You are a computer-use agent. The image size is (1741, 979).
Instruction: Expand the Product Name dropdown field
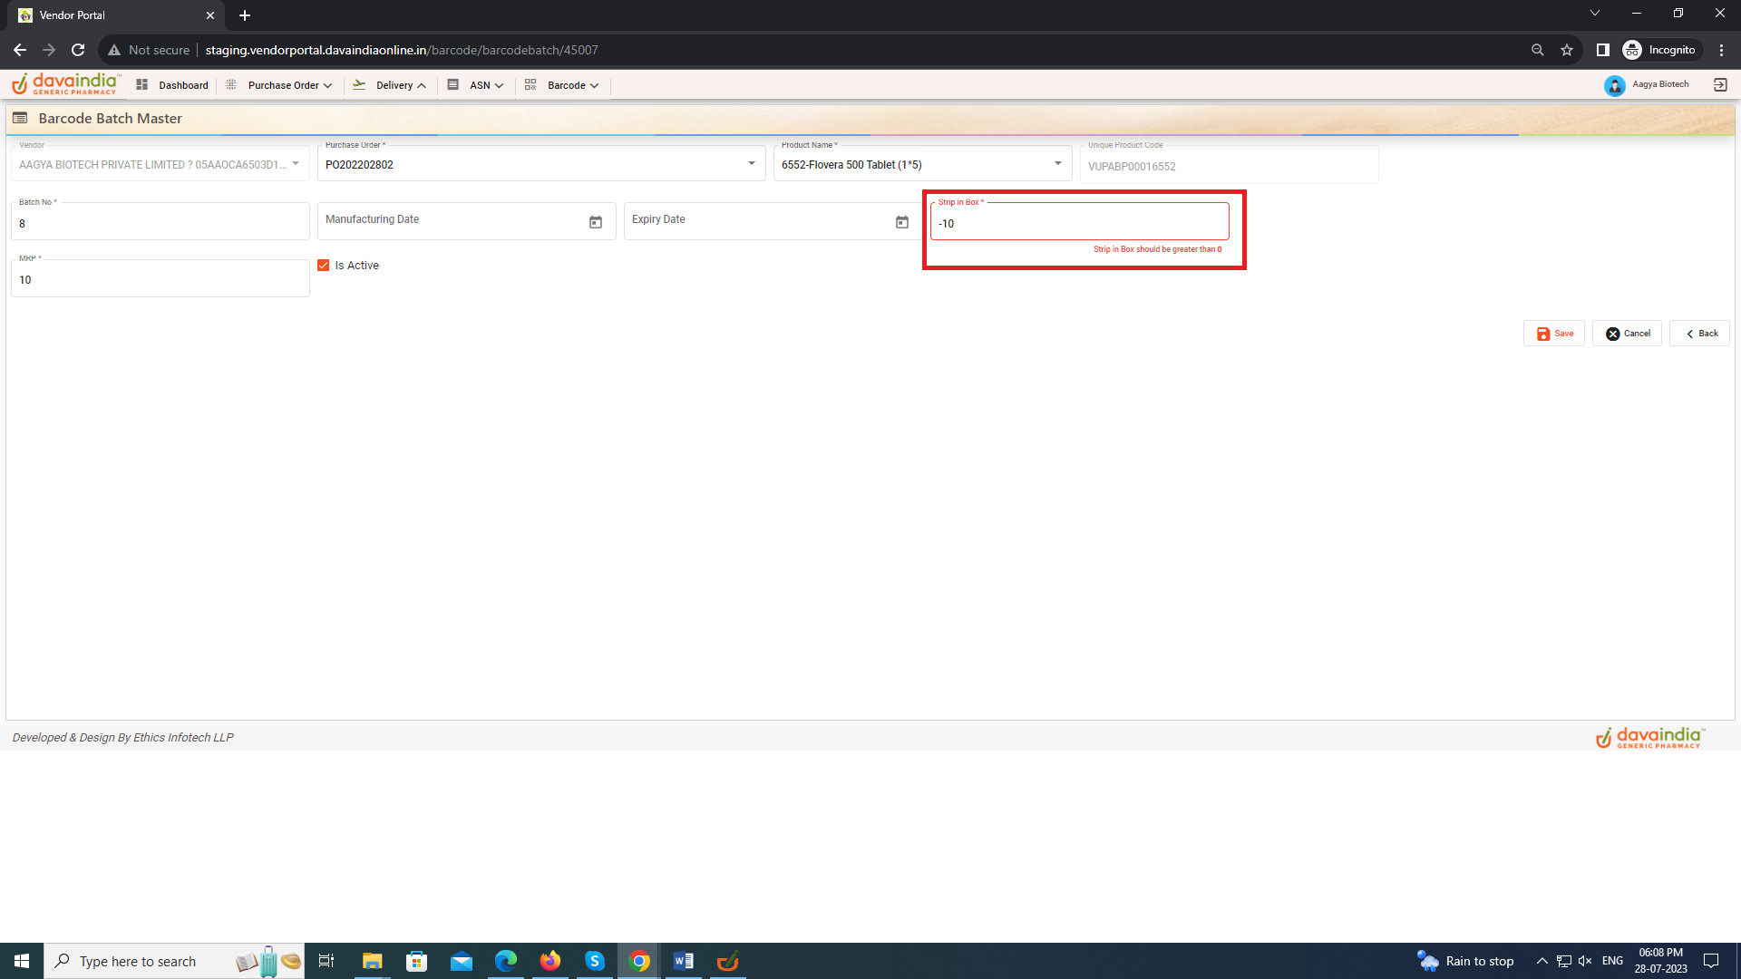pyautogui.click(x=1057, y=164)
